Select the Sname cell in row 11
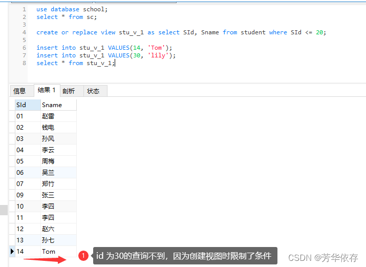The width and height of the screenshot is (366, 267). pos(58,217)
